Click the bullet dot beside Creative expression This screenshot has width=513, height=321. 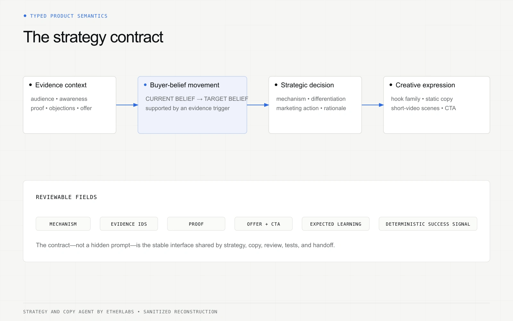(391, 85)
